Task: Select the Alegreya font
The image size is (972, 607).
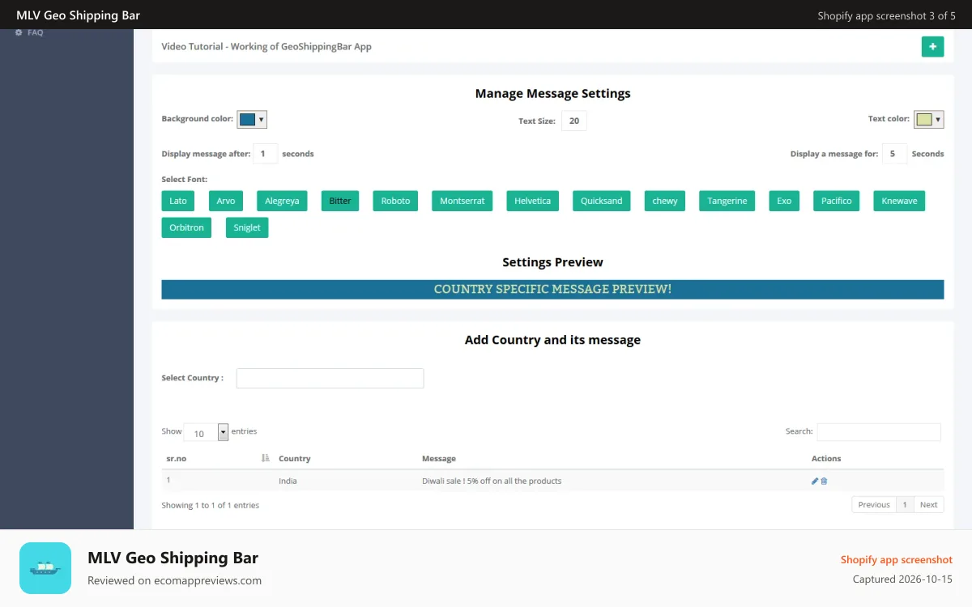Action: [x=282, y=201]
